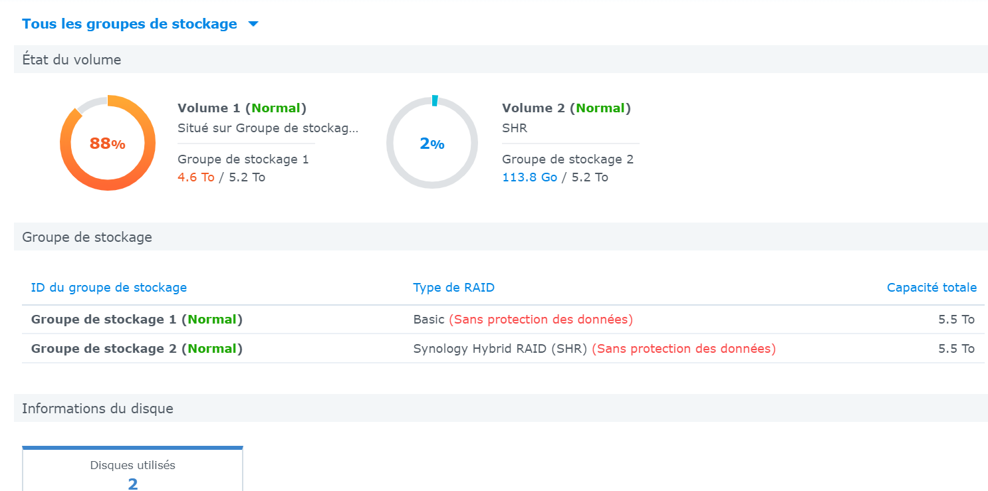The width and height of the screenshot is (988, 491).
Task: Click the 'Informations du disque' section header
Action: pyautogui.click(x=98, y=409)
